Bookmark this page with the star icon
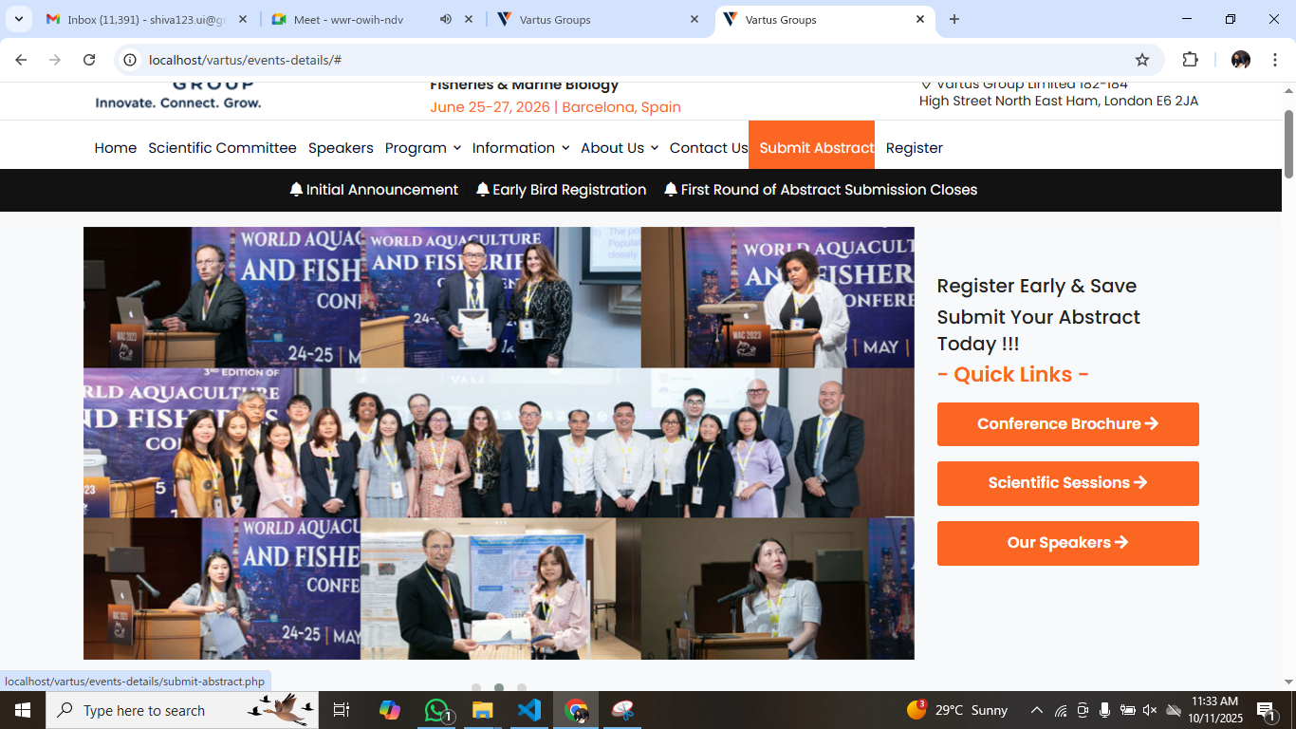Viewport: 1296px width, 729px height. pos(1142,60)
